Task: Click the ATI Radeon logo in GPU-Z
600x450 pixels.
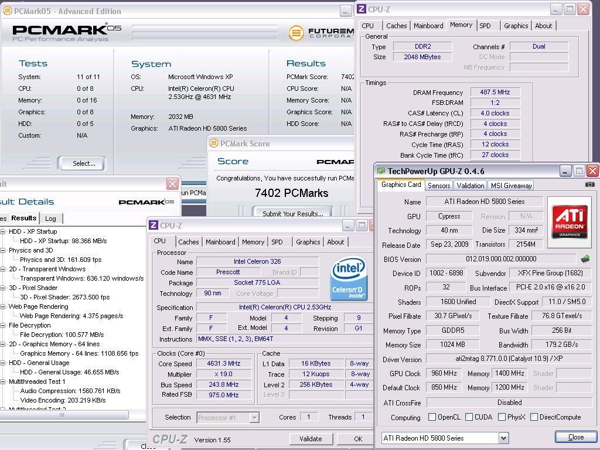Action: click(x=570, y=222)
